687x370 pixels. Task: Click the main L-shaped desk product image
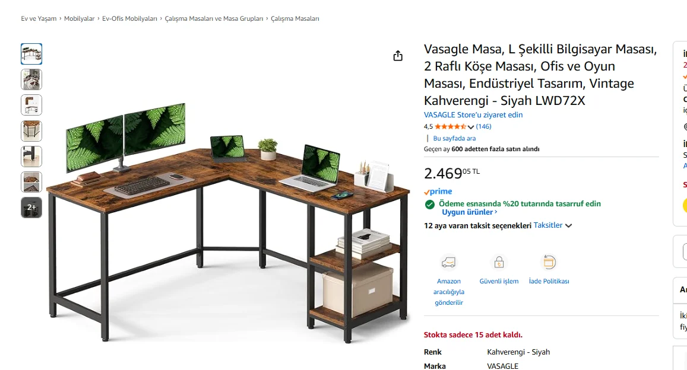[x=228, y=219]
